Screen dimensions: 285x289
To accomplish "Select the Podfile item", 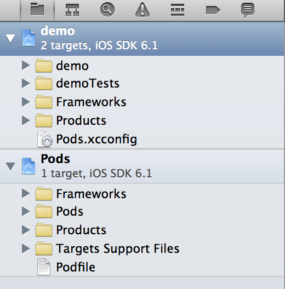I will [x=142, y=267].
